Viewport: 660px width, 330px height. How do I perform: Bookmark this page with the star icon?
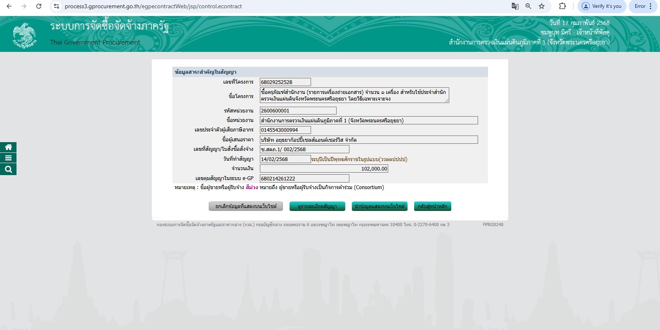click(x=542, y=6)
